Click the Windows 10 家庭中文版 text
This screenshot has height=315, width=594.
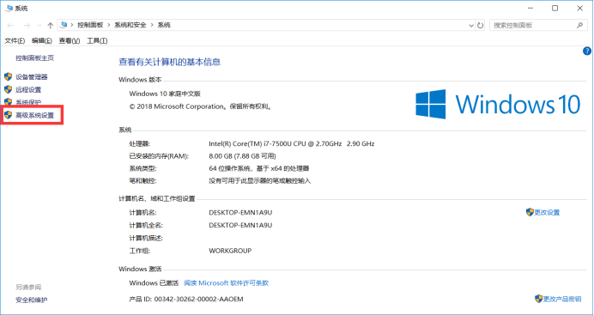tap(165, 94)
